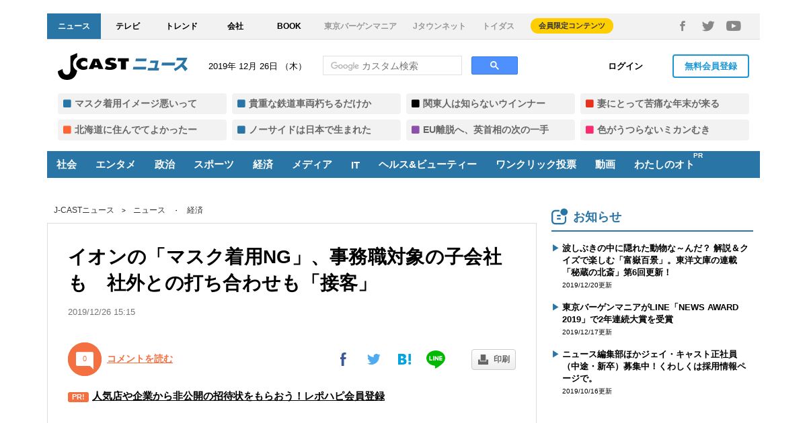Image resolution: width=807 pixels, height=423 pixels.
Task: Share article via Facebook icon
Action: point(343,359)
